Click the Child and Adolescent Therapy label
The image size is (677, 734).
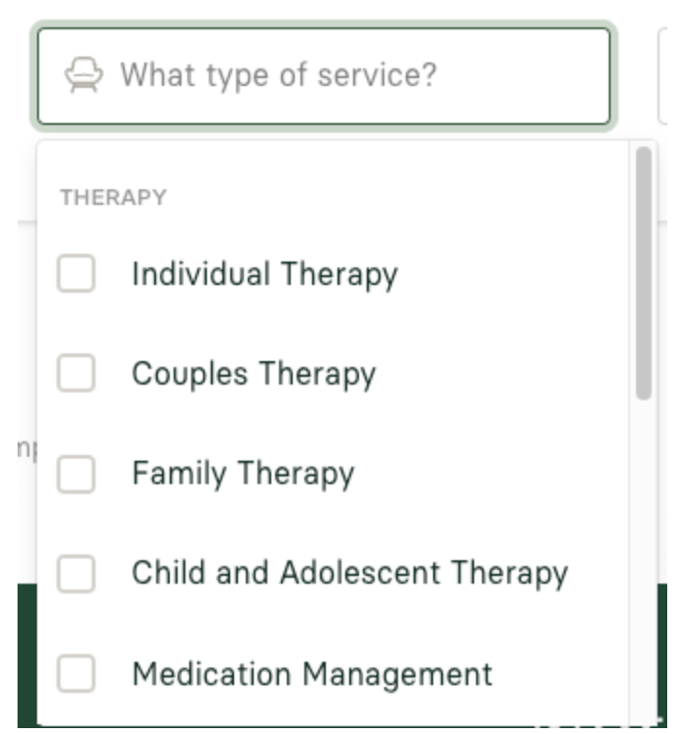[x=350, y=574]
